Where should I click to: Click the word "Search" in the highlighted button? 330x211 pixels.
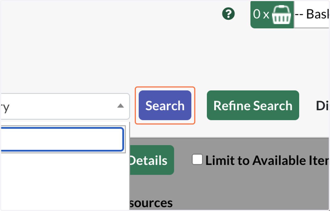pos(165,106)
